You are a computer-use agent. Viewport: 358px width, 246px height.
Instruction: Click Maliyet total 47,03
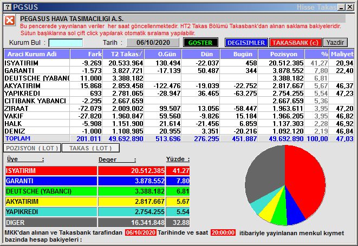[x=344, y=138]
